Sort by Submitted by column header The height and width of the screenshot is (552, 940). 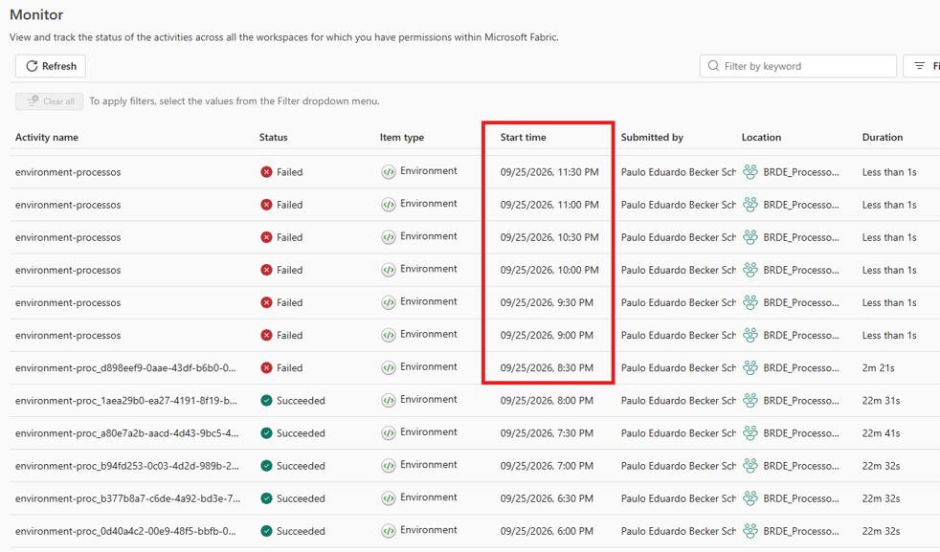coord(652,137)
